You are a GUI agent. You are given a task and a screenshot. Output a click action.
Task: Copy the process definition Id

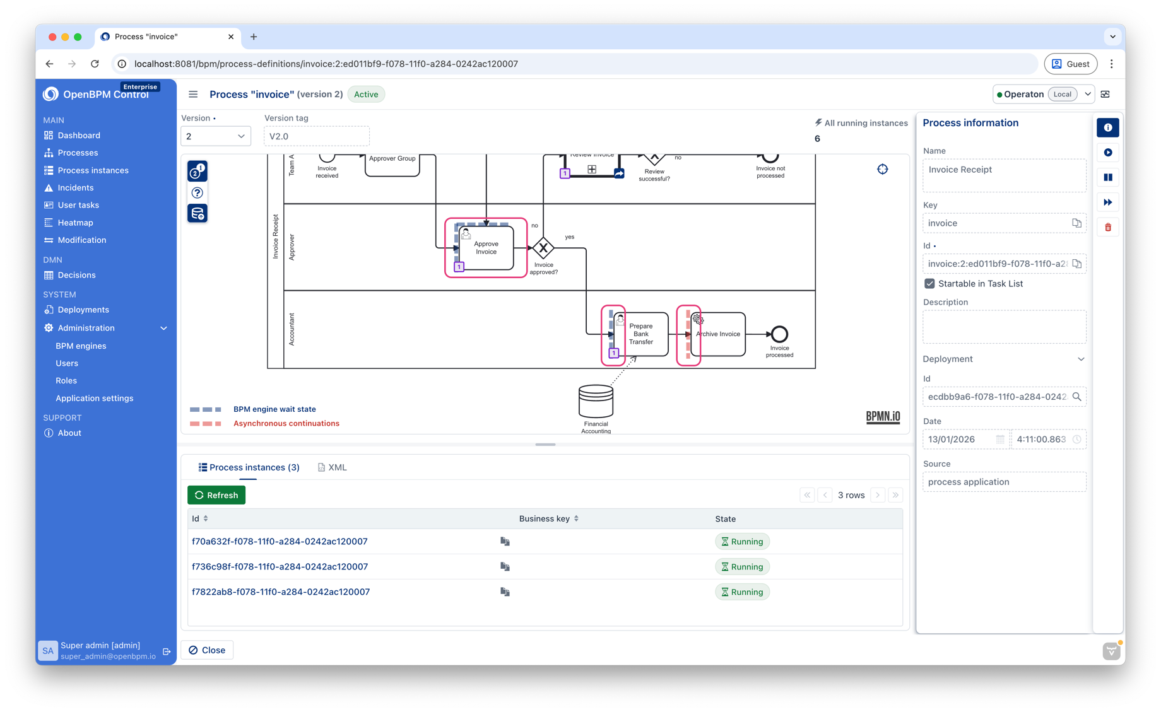(1076, 264)
